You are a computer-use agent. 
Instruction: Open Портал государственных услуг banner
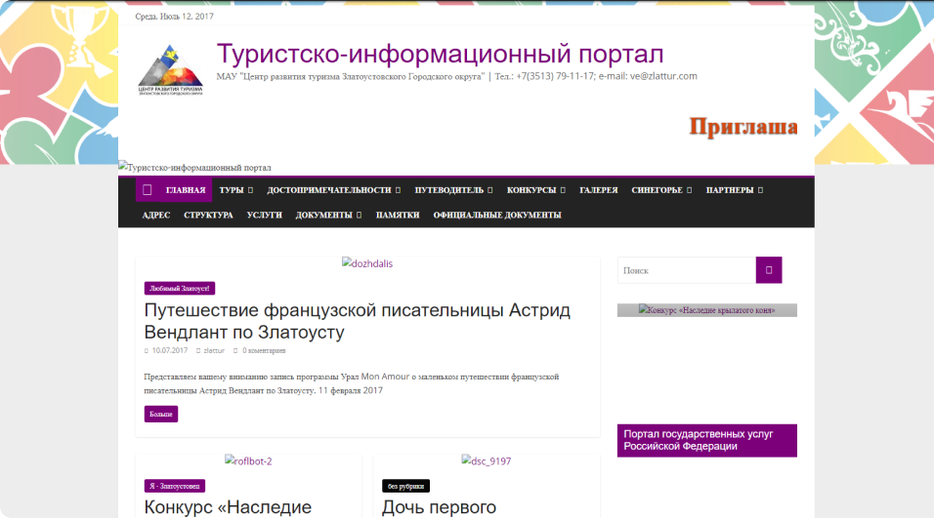pos(706,440)
